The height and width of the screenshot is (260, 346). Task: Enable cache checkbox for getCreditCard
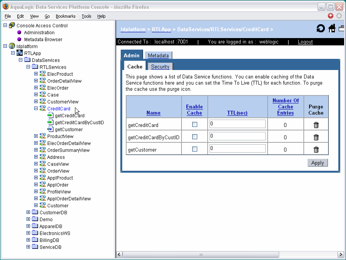click(x=195, y=125)
